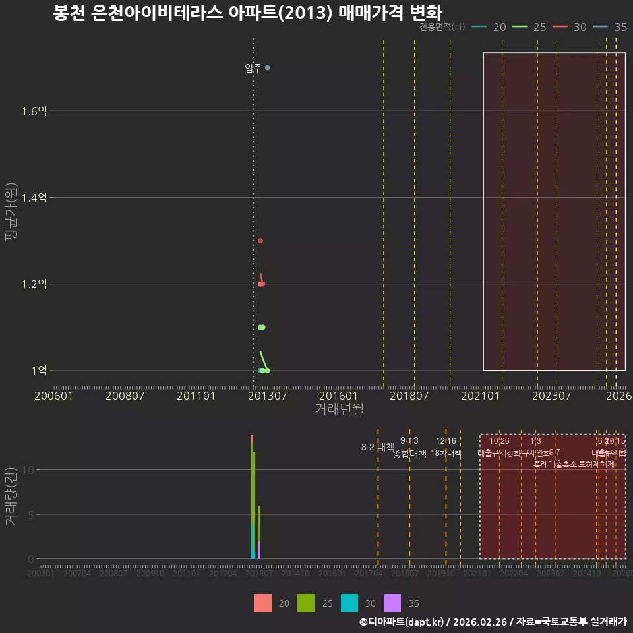Click the 토허제해제 annotation
The height and width of the screenshot is (633, 633).
[x=596, y=464]
